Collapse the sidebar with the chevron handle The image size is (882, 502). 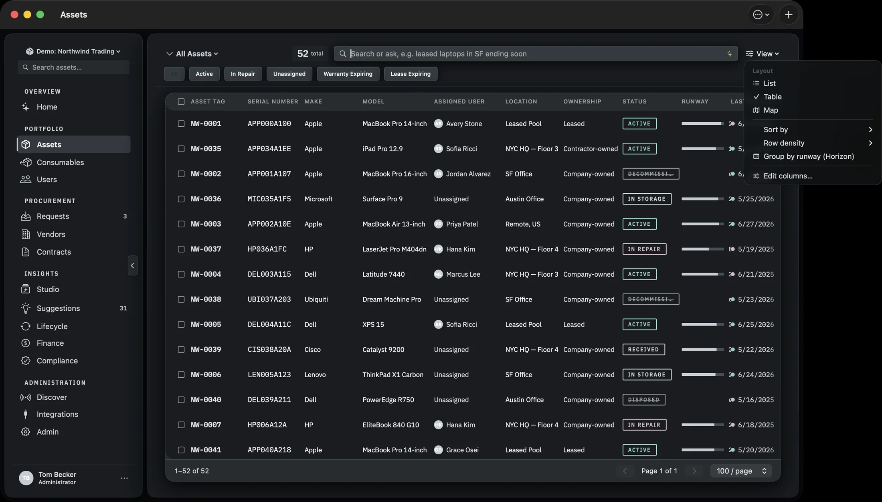pos(133,265)
